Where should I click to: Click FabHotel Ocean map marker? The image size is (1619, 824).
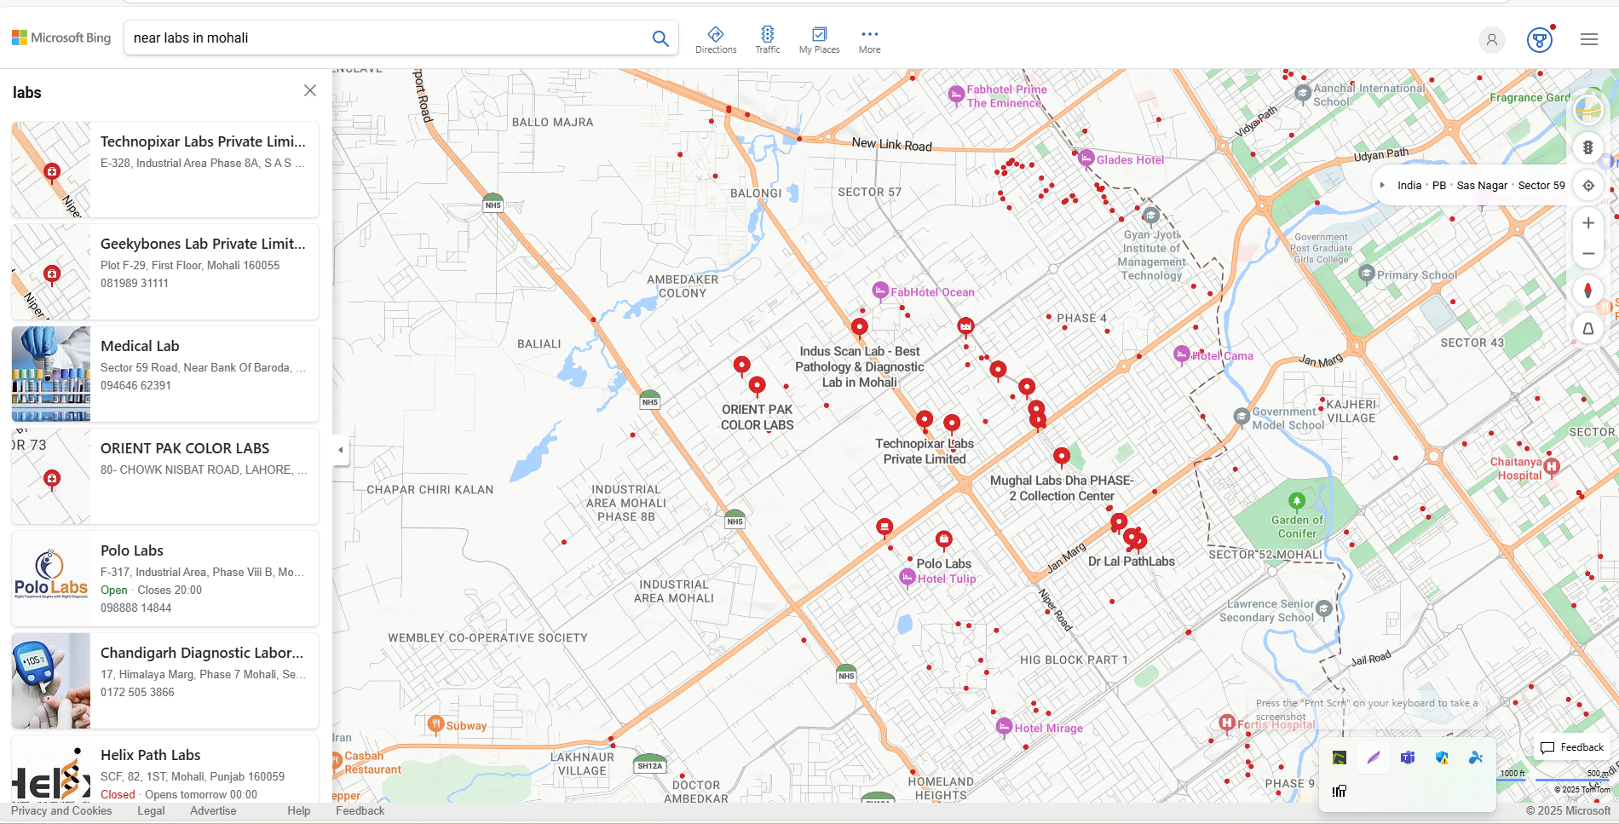pyautogui.click(x=881, y=291)
